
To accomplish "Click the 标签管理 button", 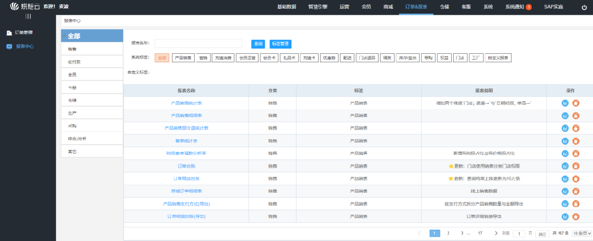I will click(281, 44).
